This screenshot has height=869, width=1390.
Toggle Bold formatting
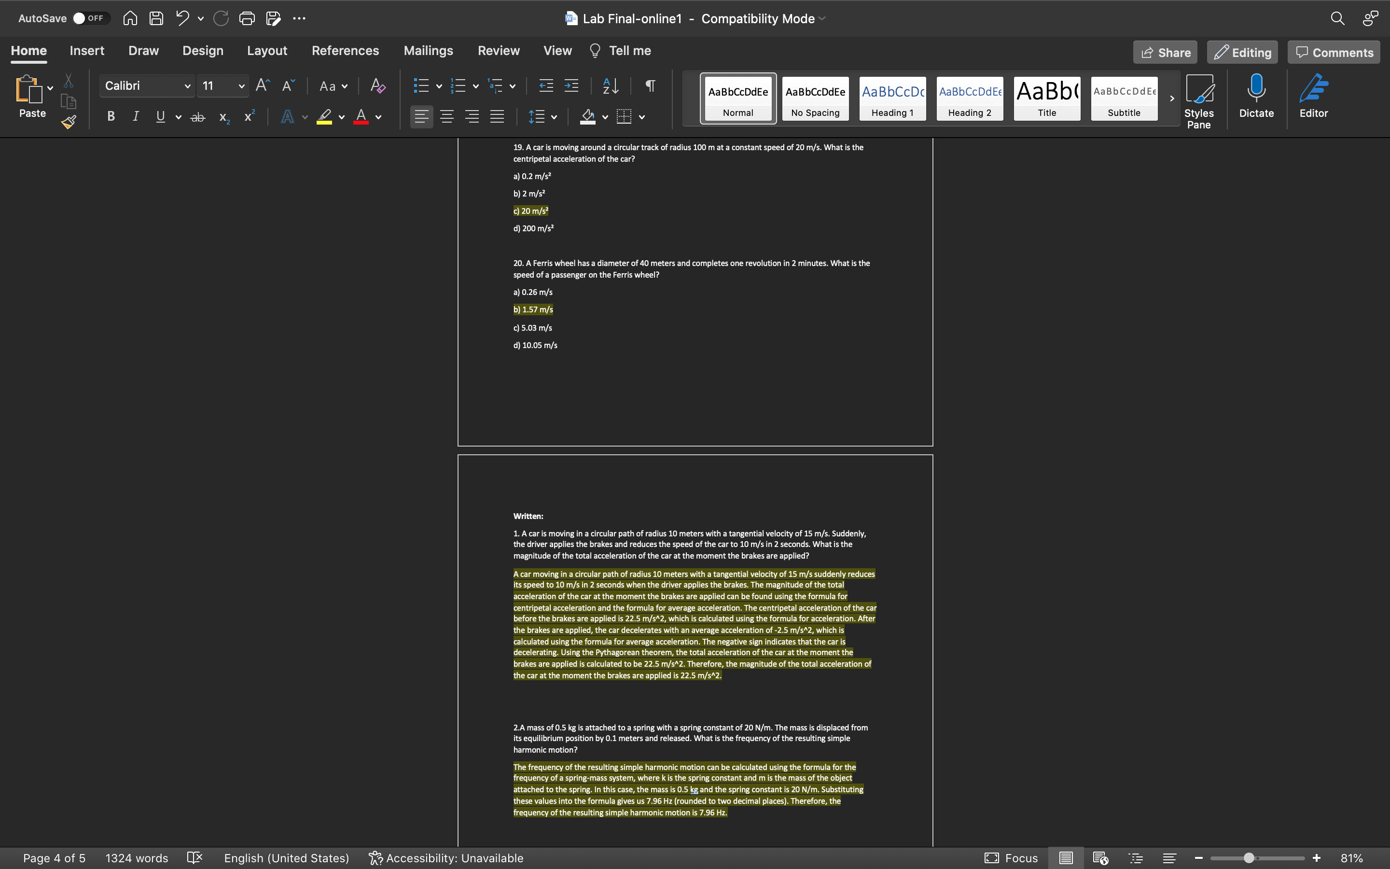coord(111,117)
